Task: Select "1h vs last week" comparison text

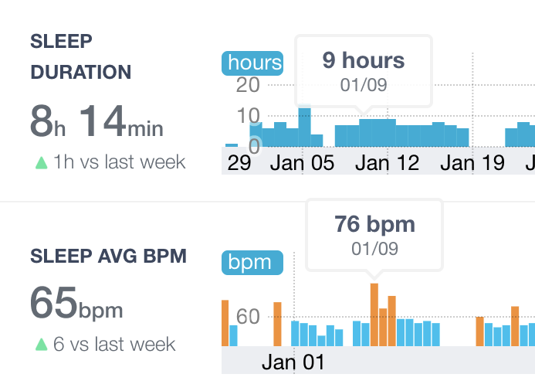Action: 120,162
